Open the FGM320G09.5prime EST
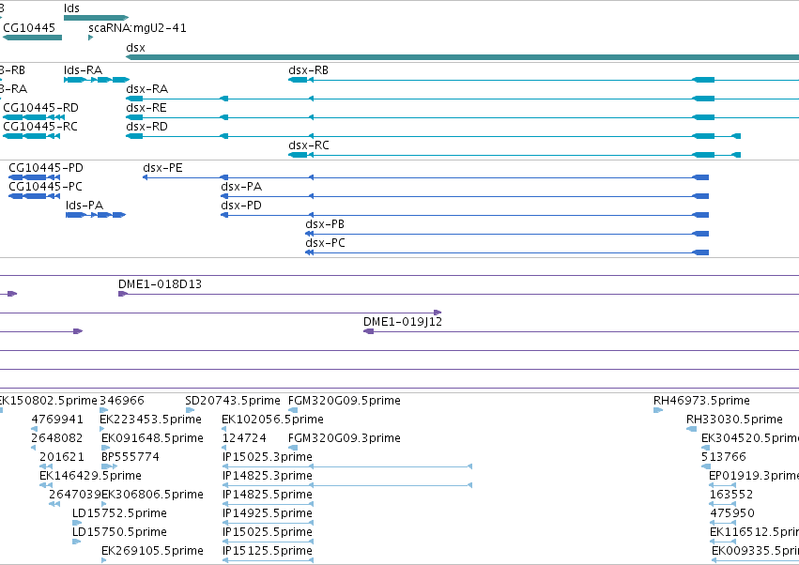Screen dimensions: 799x565 pos(293,410)
